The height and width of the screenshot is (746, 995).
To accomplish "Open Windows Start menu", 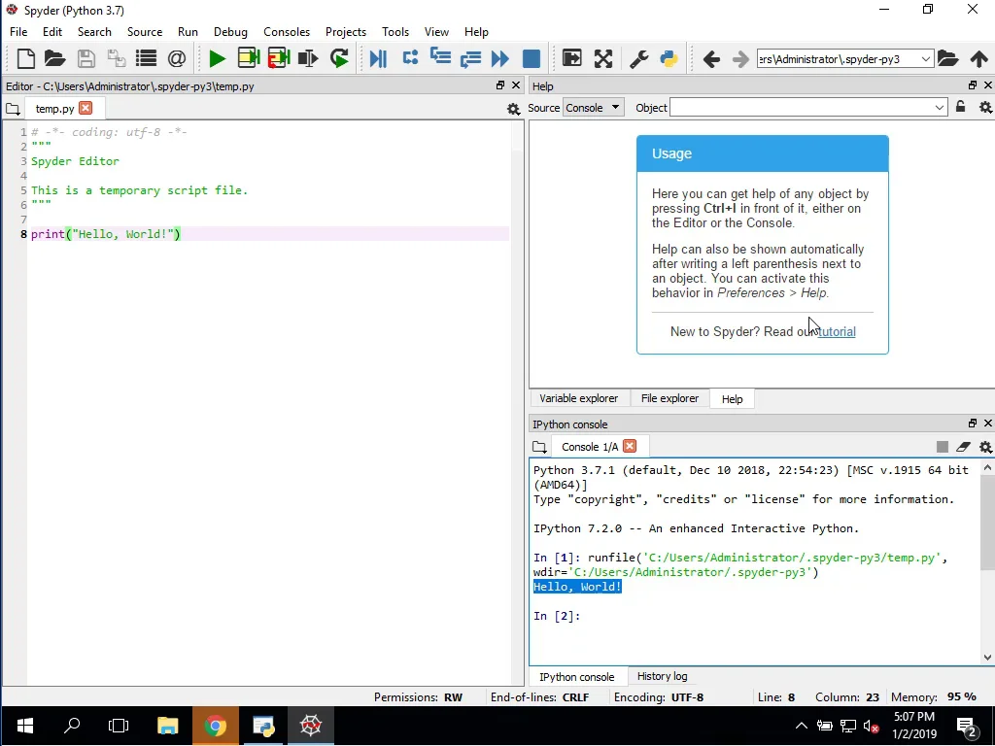I will 24,726.
